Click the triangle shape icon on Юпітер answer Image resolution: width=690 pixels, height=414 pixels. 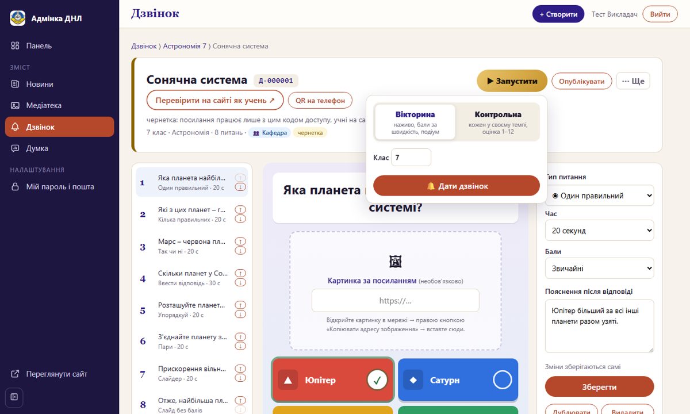(288, 380)
